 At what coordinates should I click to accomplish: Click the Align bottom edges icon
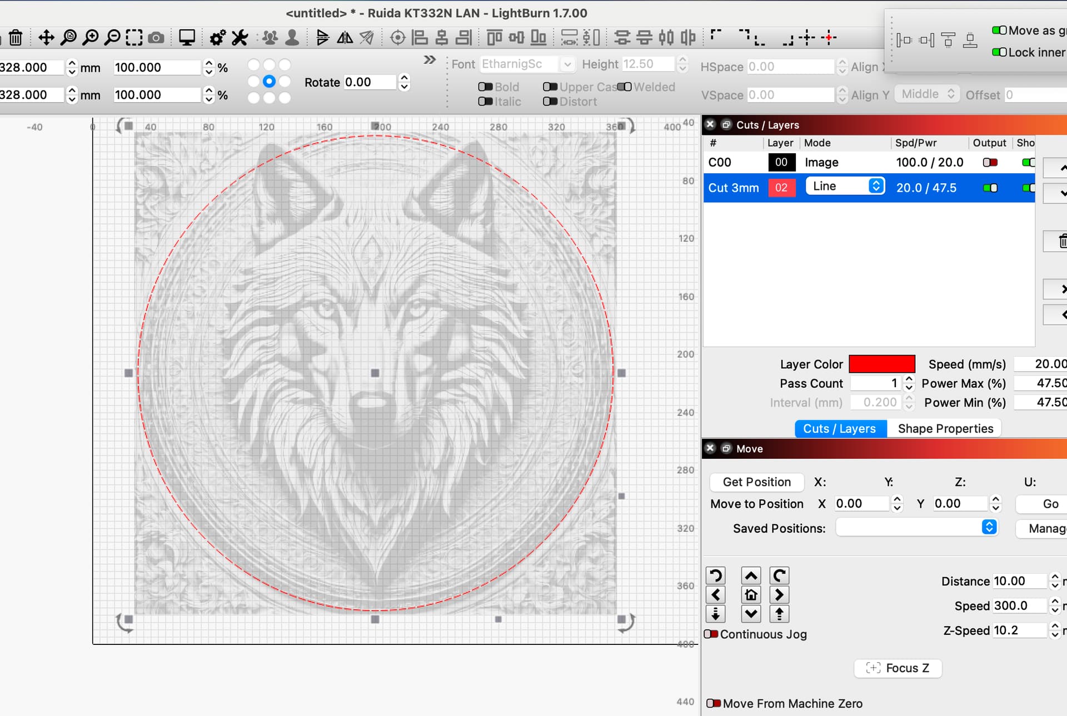click(x=538, y=38)
